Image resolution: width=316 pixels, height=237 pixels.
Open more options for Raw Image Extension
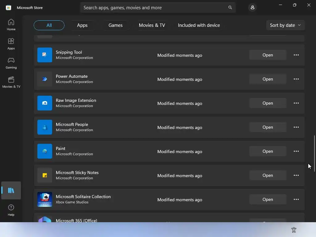(x=296, y=103)
